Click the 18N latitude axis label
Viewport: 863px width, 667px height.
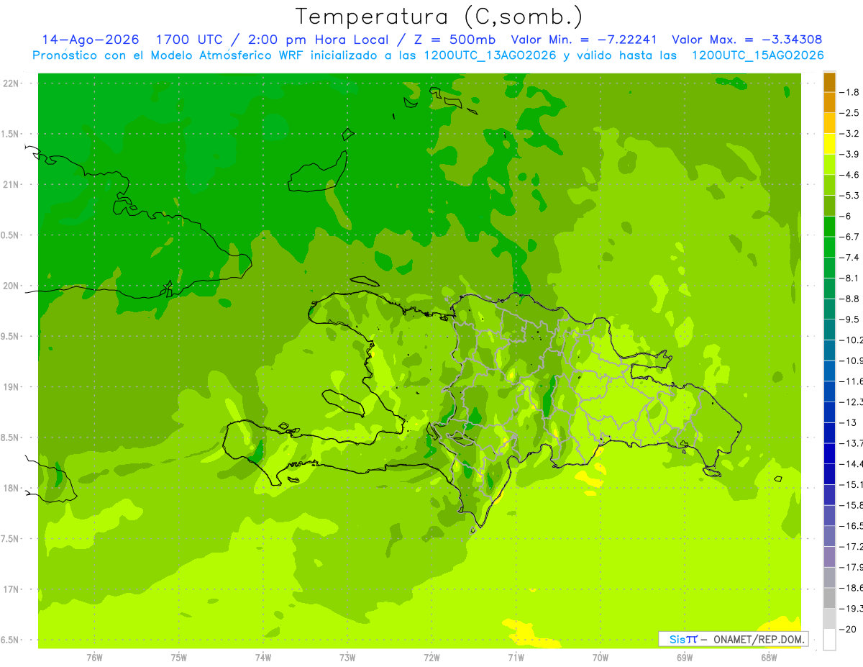(x=12, y=488)
